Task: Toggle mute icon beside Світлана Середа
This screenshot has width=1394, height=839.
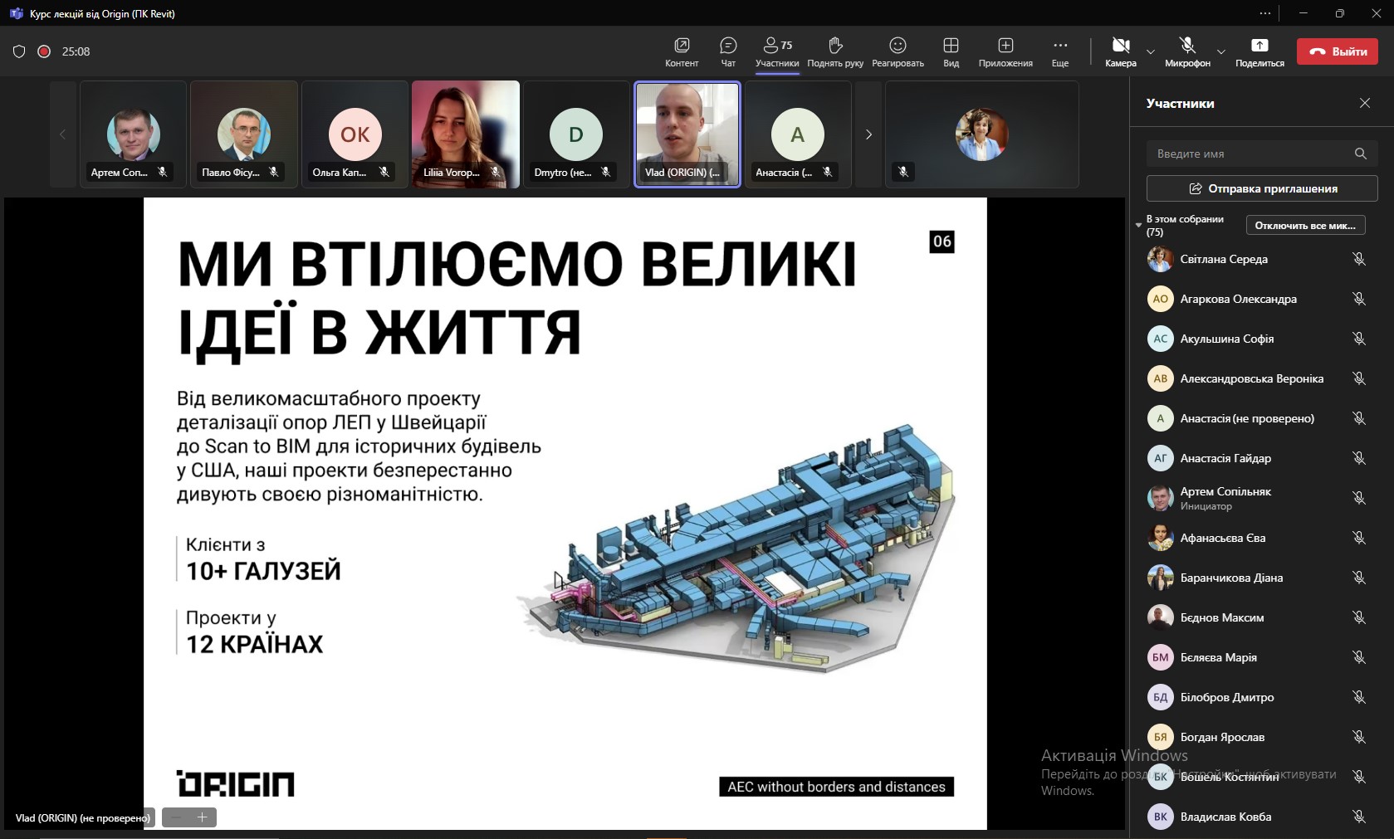Action: pyautogui.click(x=1358, y=259)
